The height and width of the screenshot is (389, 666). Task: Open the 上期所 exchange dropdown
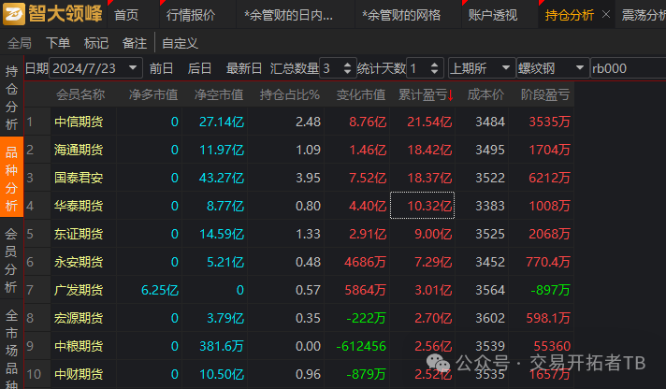click(482, 68)
